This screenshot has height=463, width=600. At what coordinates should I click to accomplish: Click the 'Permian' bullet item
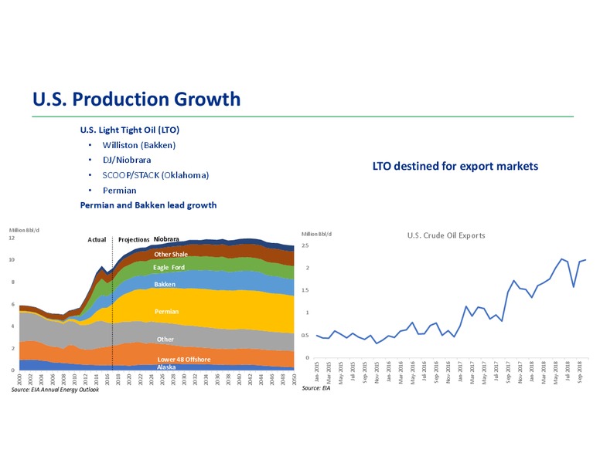(x=119, y=191)
